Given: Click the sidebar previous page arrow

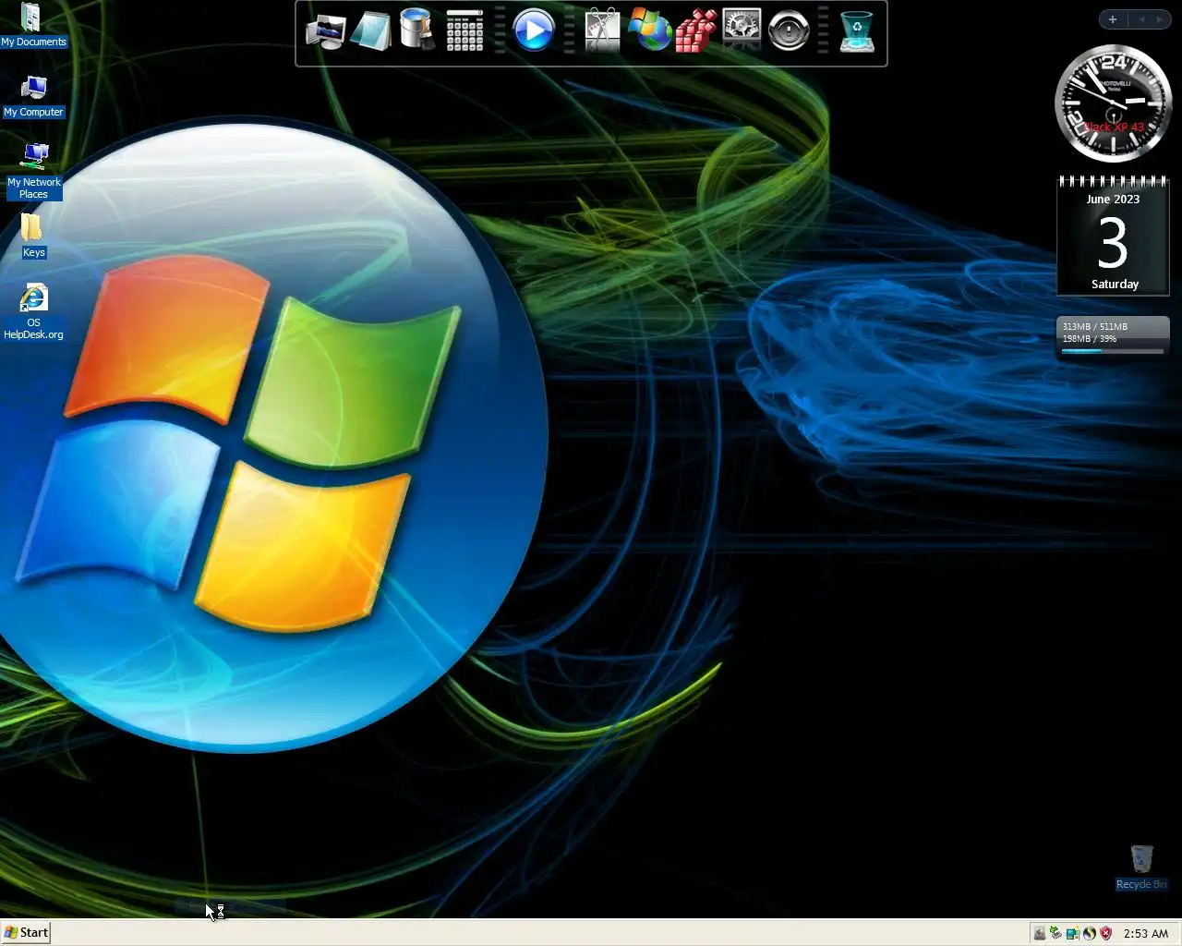Looking at the screenshot, I should (1140, 19).
